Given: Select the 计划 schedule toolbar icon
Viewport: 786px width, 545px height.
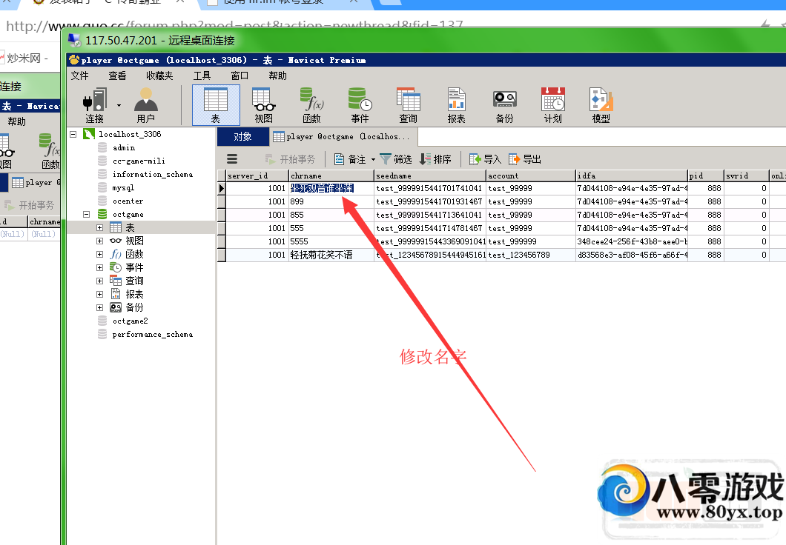Looking at the screenshot, I should tap(553, 105).
